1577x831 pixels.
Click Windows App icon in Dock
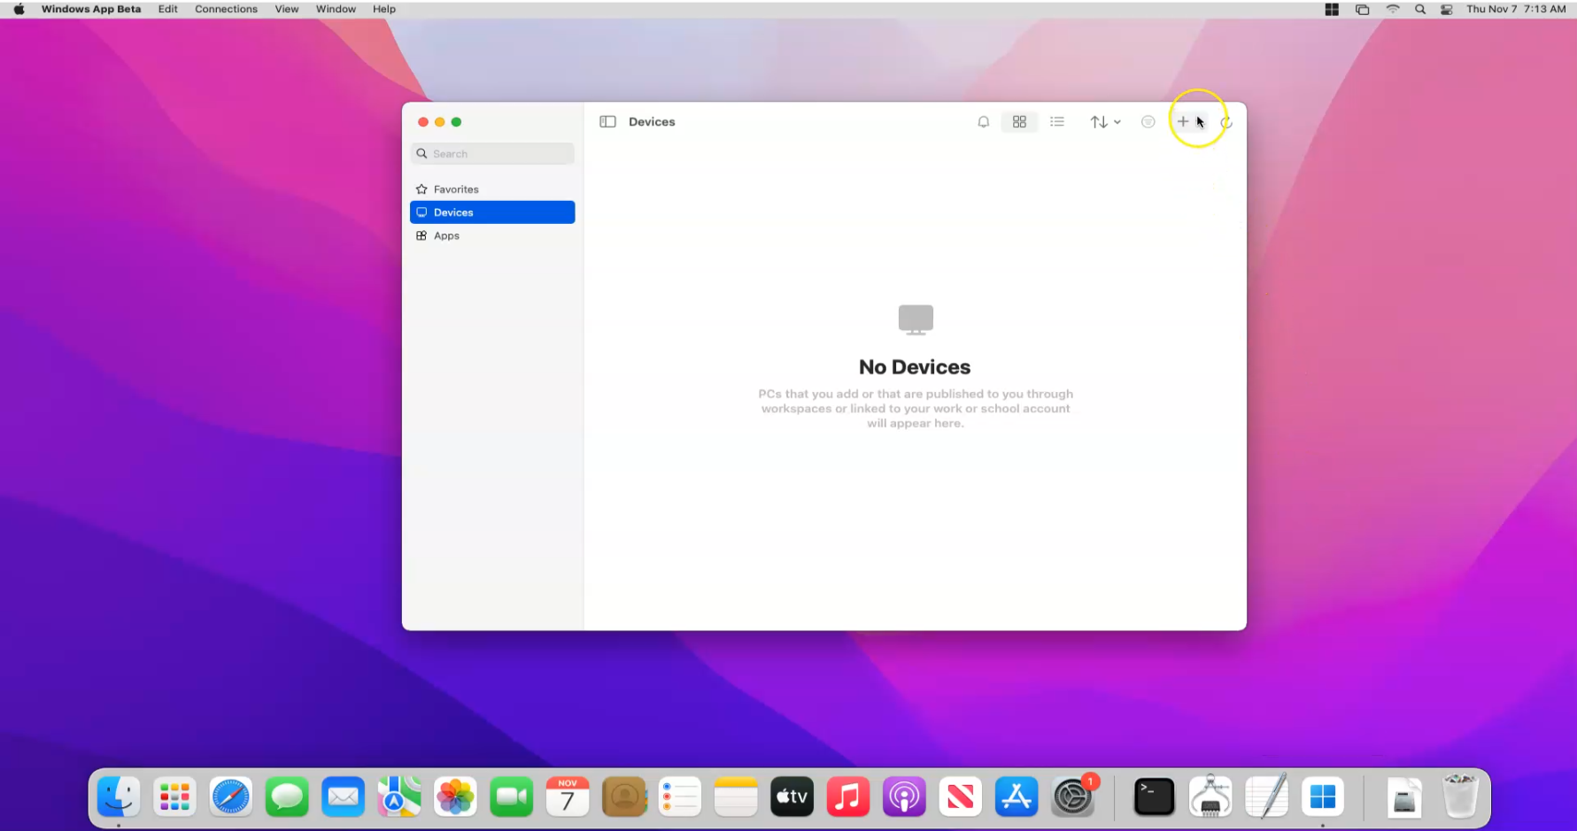(x=1322, y=797)
